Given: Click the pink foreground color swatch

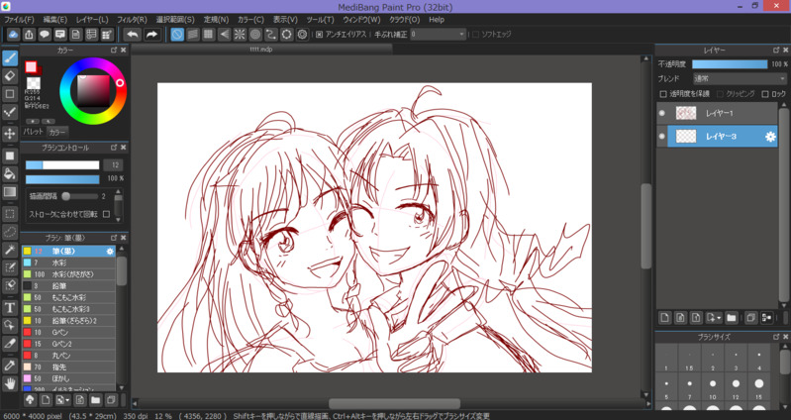Looking at the screenshot, I should (32, 67).
